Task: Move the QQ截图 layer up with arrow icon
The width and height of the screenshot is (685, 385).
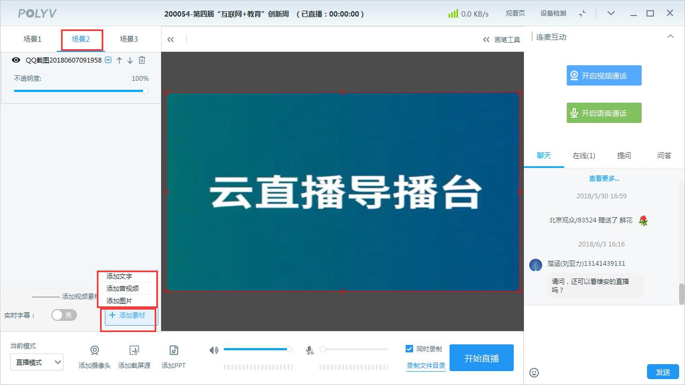Action: click(118, 60)
